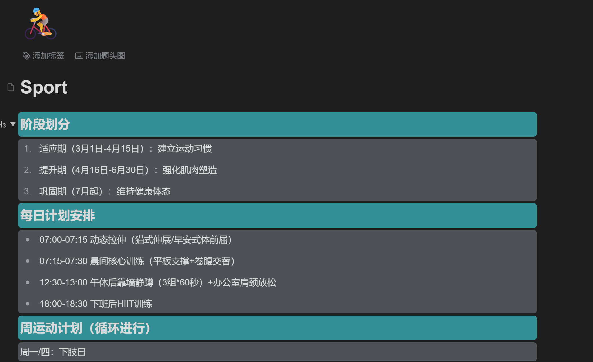Screen dimensions: 593x362
Task: Click the bullet before 18:00-18:30 下班后HIIT训练
Action: (x=28, y=304)
